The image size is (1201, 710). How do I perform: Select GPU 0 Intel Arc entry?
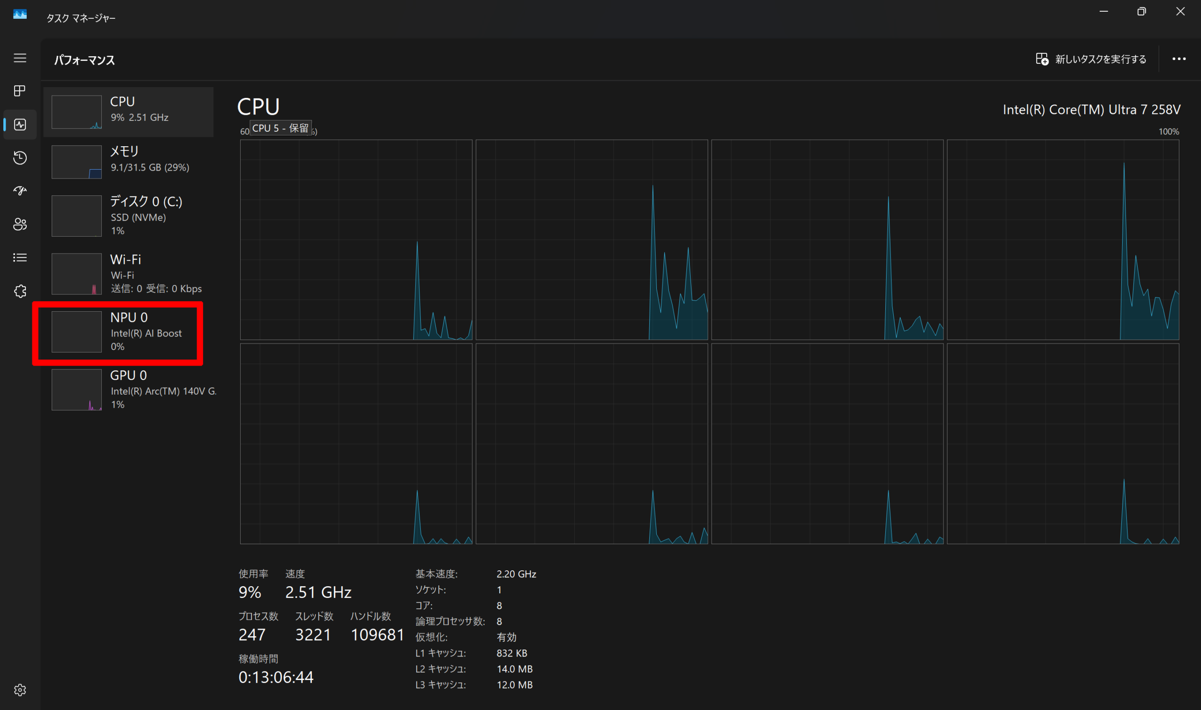click(129, 389)
